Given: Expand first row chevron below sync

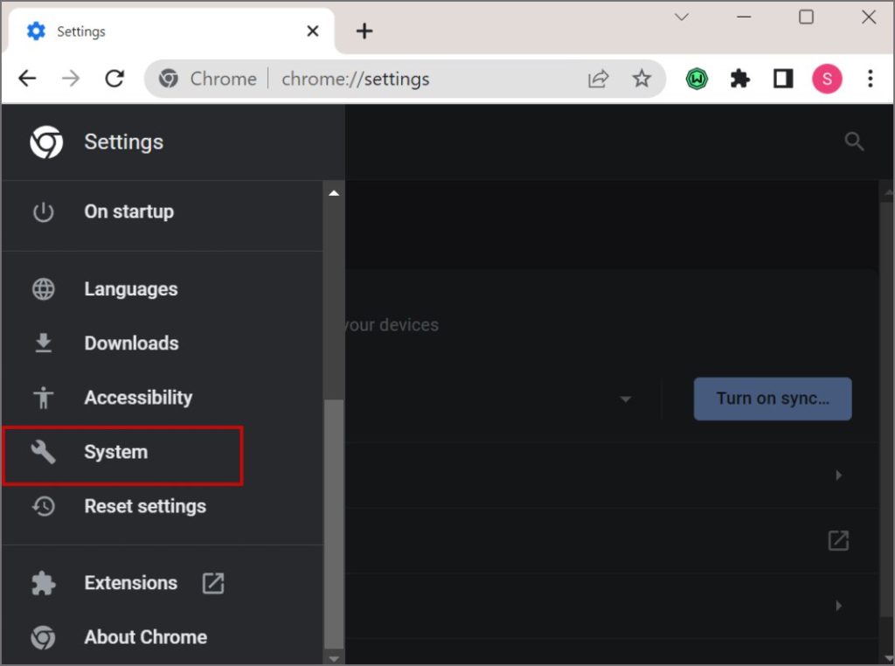Looking at the screenshot, I should (838, 475).
